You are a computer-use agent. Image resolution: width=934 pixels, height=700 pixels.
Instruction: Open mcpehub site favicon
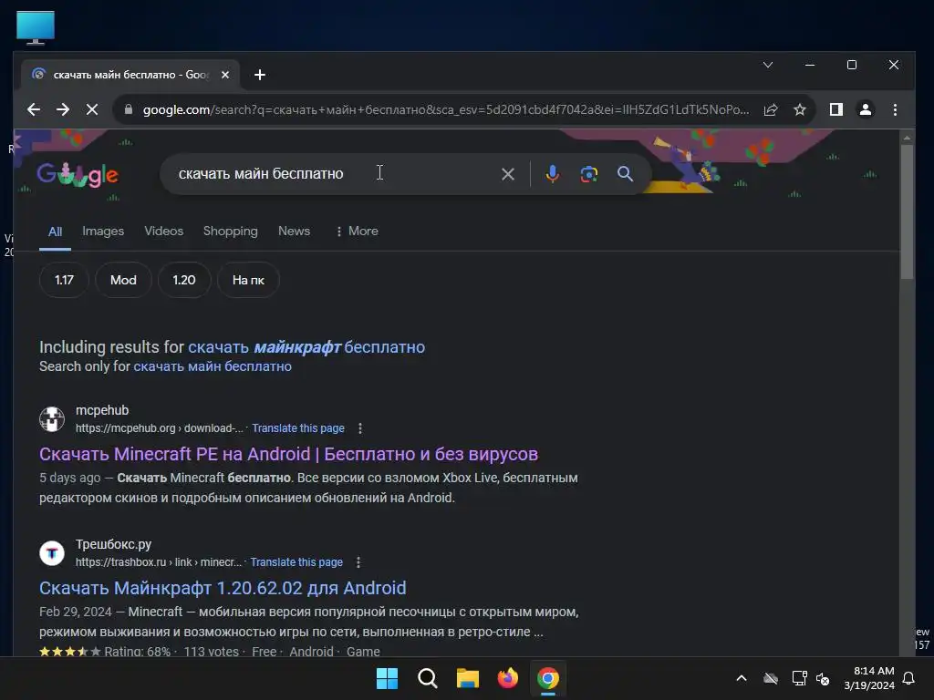pyautogui.click(x=52, y=419)
